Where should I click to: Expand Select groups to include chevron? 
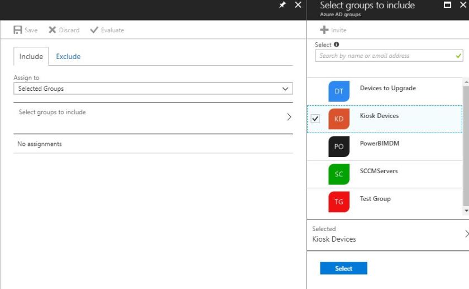[x=289, y=117]
